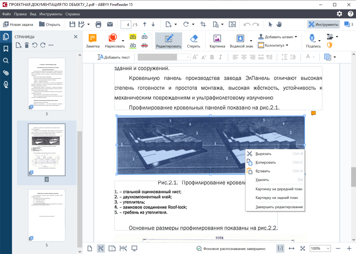This screenshot has height=254, width=356.
Task: Select the Erase (Стереть) tool
Action: (x=193, y=41)
